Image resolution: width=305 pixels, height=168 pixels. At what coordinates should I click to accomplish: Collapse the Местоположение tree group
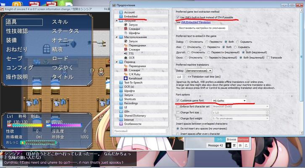(x=116, y=37)
